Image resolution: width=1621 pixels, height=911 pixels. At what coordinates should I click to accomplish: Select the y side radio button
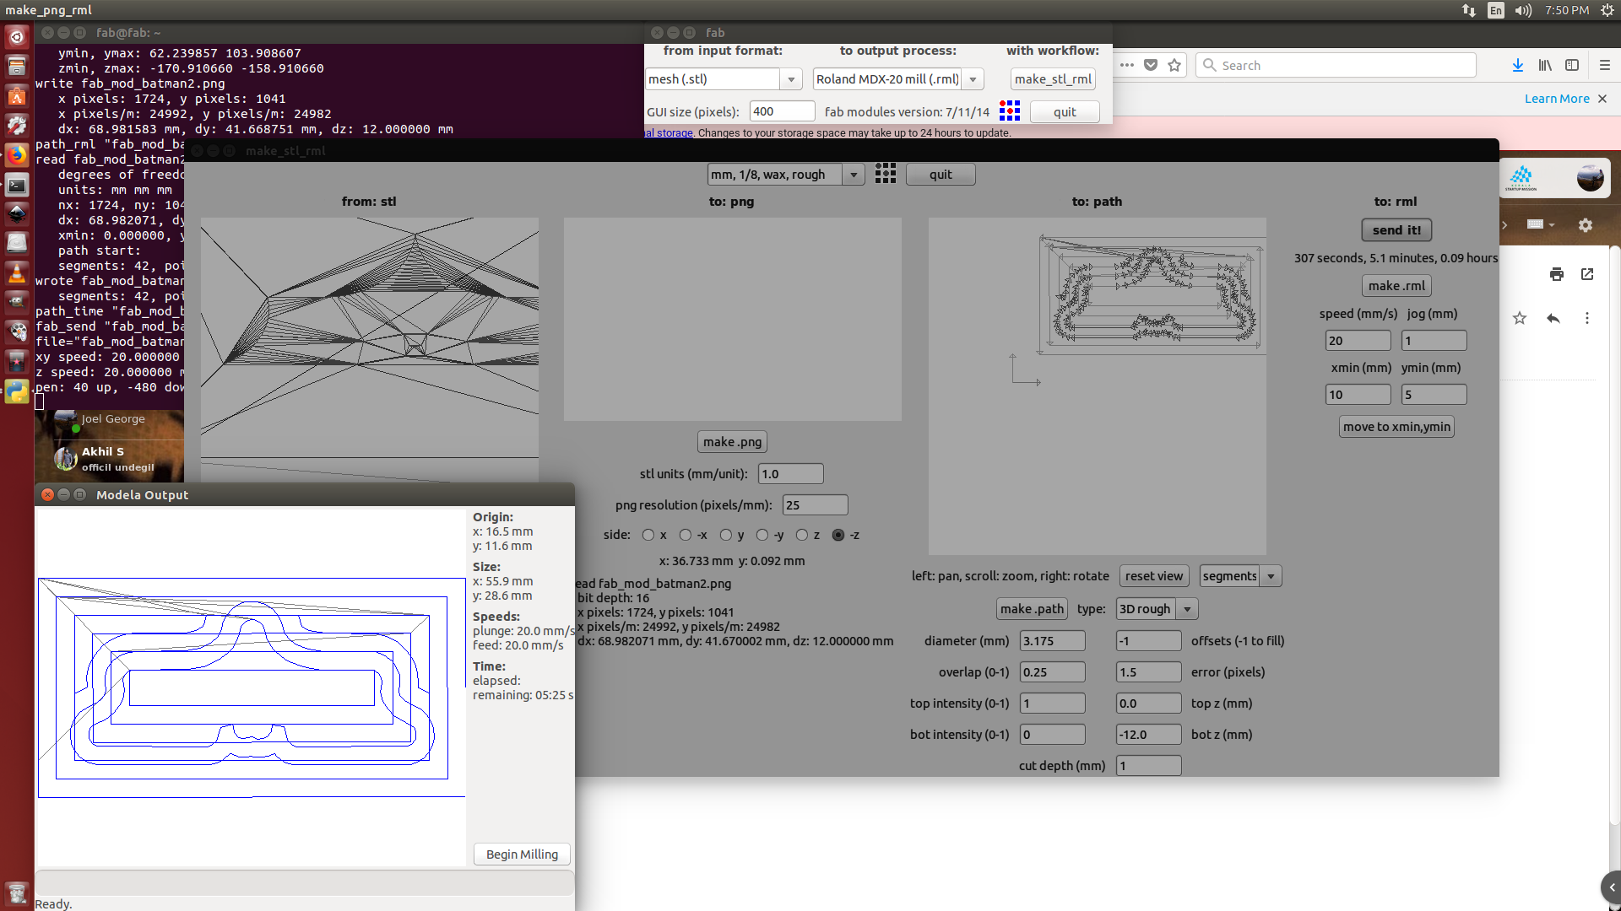[x=726, y=535]
